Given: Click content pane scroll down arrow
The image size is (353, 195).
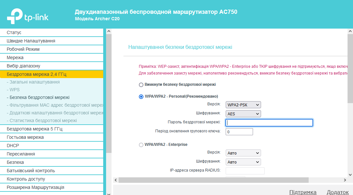Looking at the screenshot, I should [x=350, y=174].
